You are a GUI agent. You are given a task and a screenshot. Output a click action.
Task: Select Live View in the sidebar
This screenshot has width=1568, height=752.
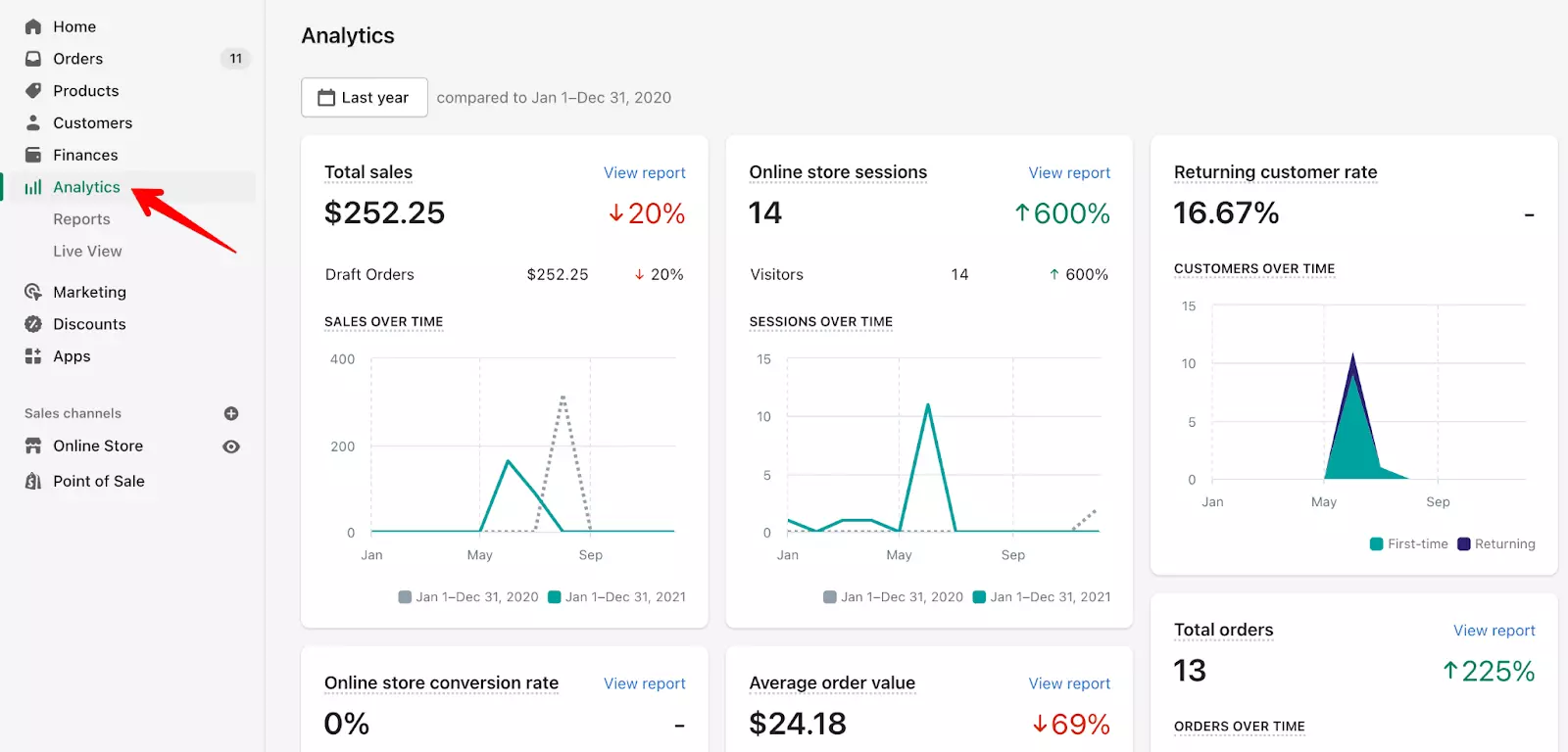coord(87,252)
